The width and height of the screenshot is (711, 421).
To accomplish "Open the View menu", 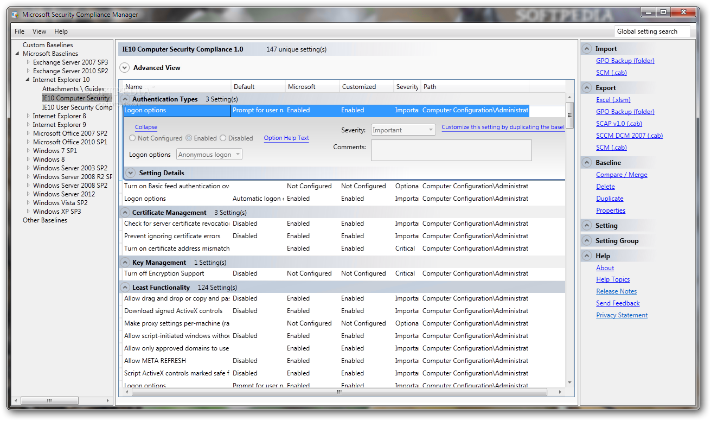I will click(39, 31).
